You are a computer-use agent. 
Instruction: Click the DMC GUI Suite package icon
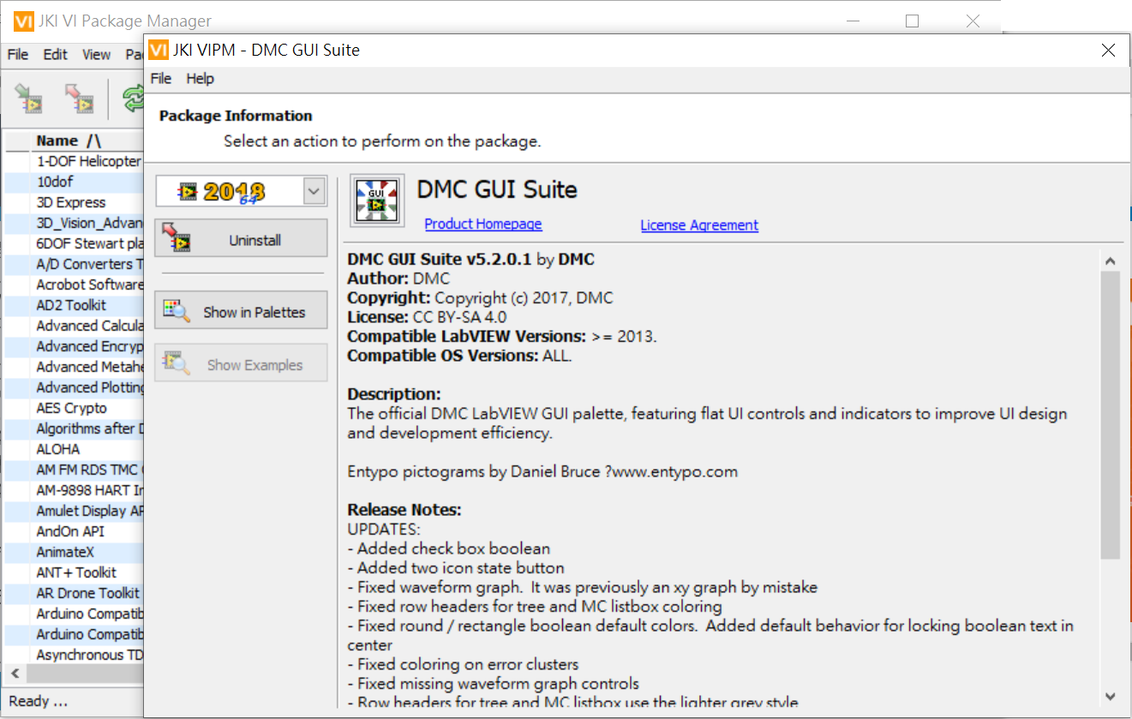click(x=376, y=201)
